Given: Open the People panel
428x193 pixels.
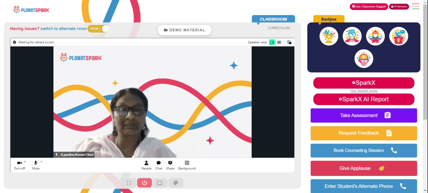Looking at the screenshot, I should 146,165.
